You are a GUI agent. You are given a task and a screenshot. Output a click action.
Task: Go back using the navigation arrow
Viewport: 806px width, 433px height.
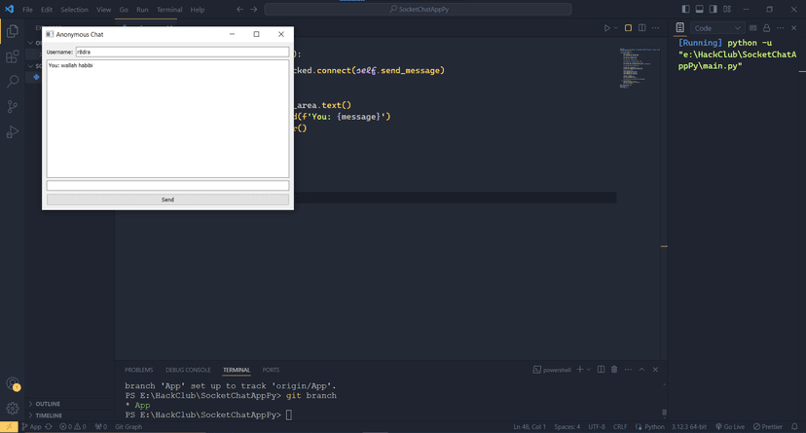[x=240, y=10]
